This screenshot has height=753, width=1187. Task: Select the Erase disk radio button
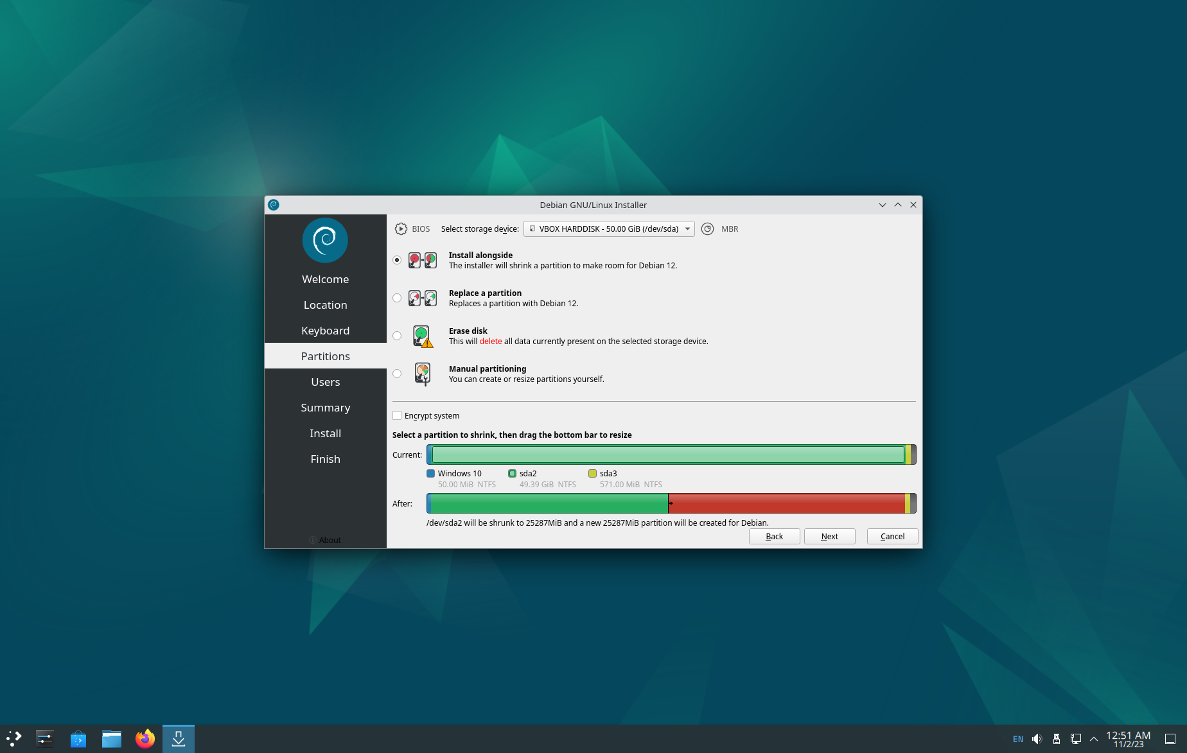[x=397, y=336]
